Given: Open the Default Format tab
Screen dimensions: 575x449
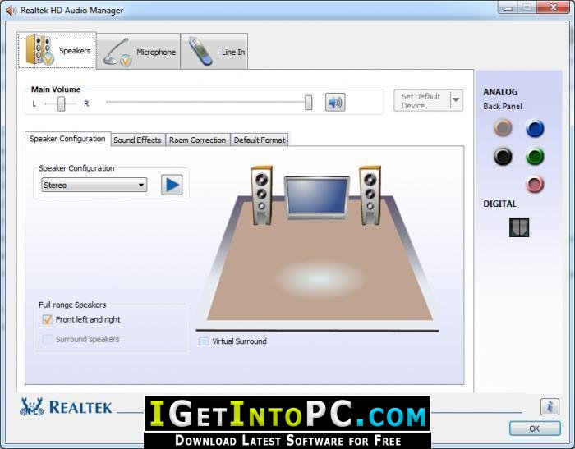Looking at the screenshot, I should pos(260,140).
